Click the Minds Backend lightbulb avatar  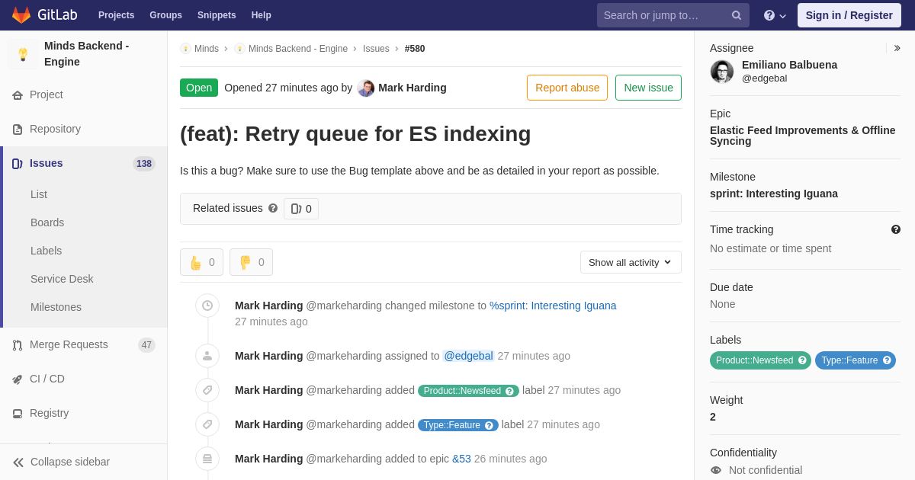[23, 54]
